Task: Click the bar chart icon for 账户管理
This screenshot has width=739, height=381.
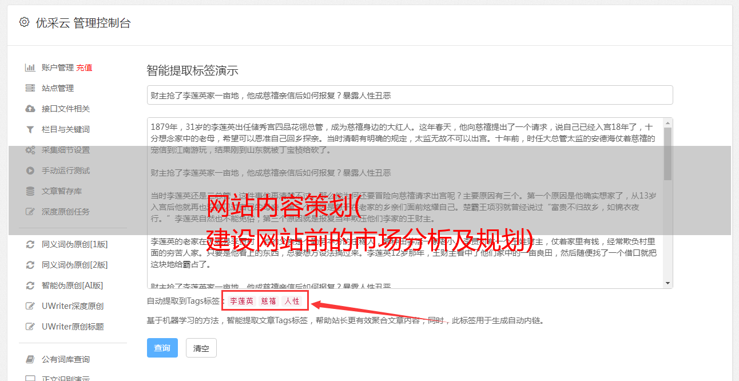Action: coord(30,68)
